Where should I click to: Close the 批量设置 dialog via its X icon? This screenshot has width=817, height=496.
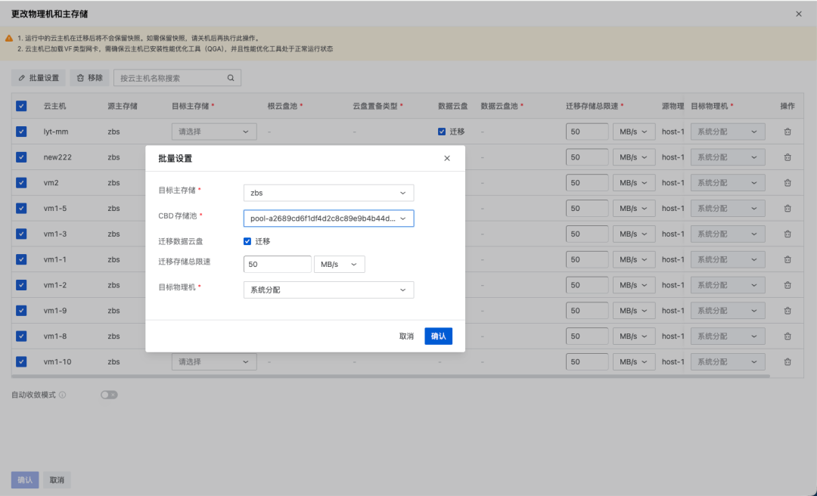[447, 158]
